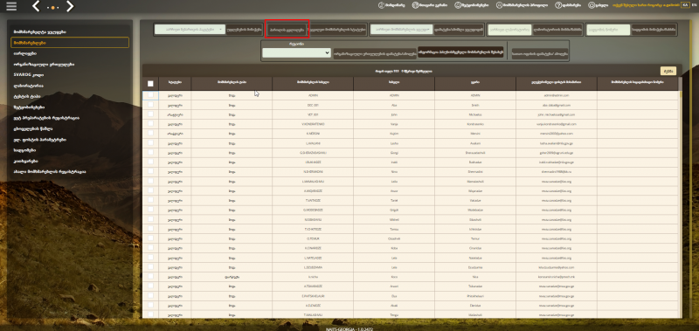Check the checkbox for the Kondratenko row
This screenshot has width=699, height=331.
(x=150, y=124)
